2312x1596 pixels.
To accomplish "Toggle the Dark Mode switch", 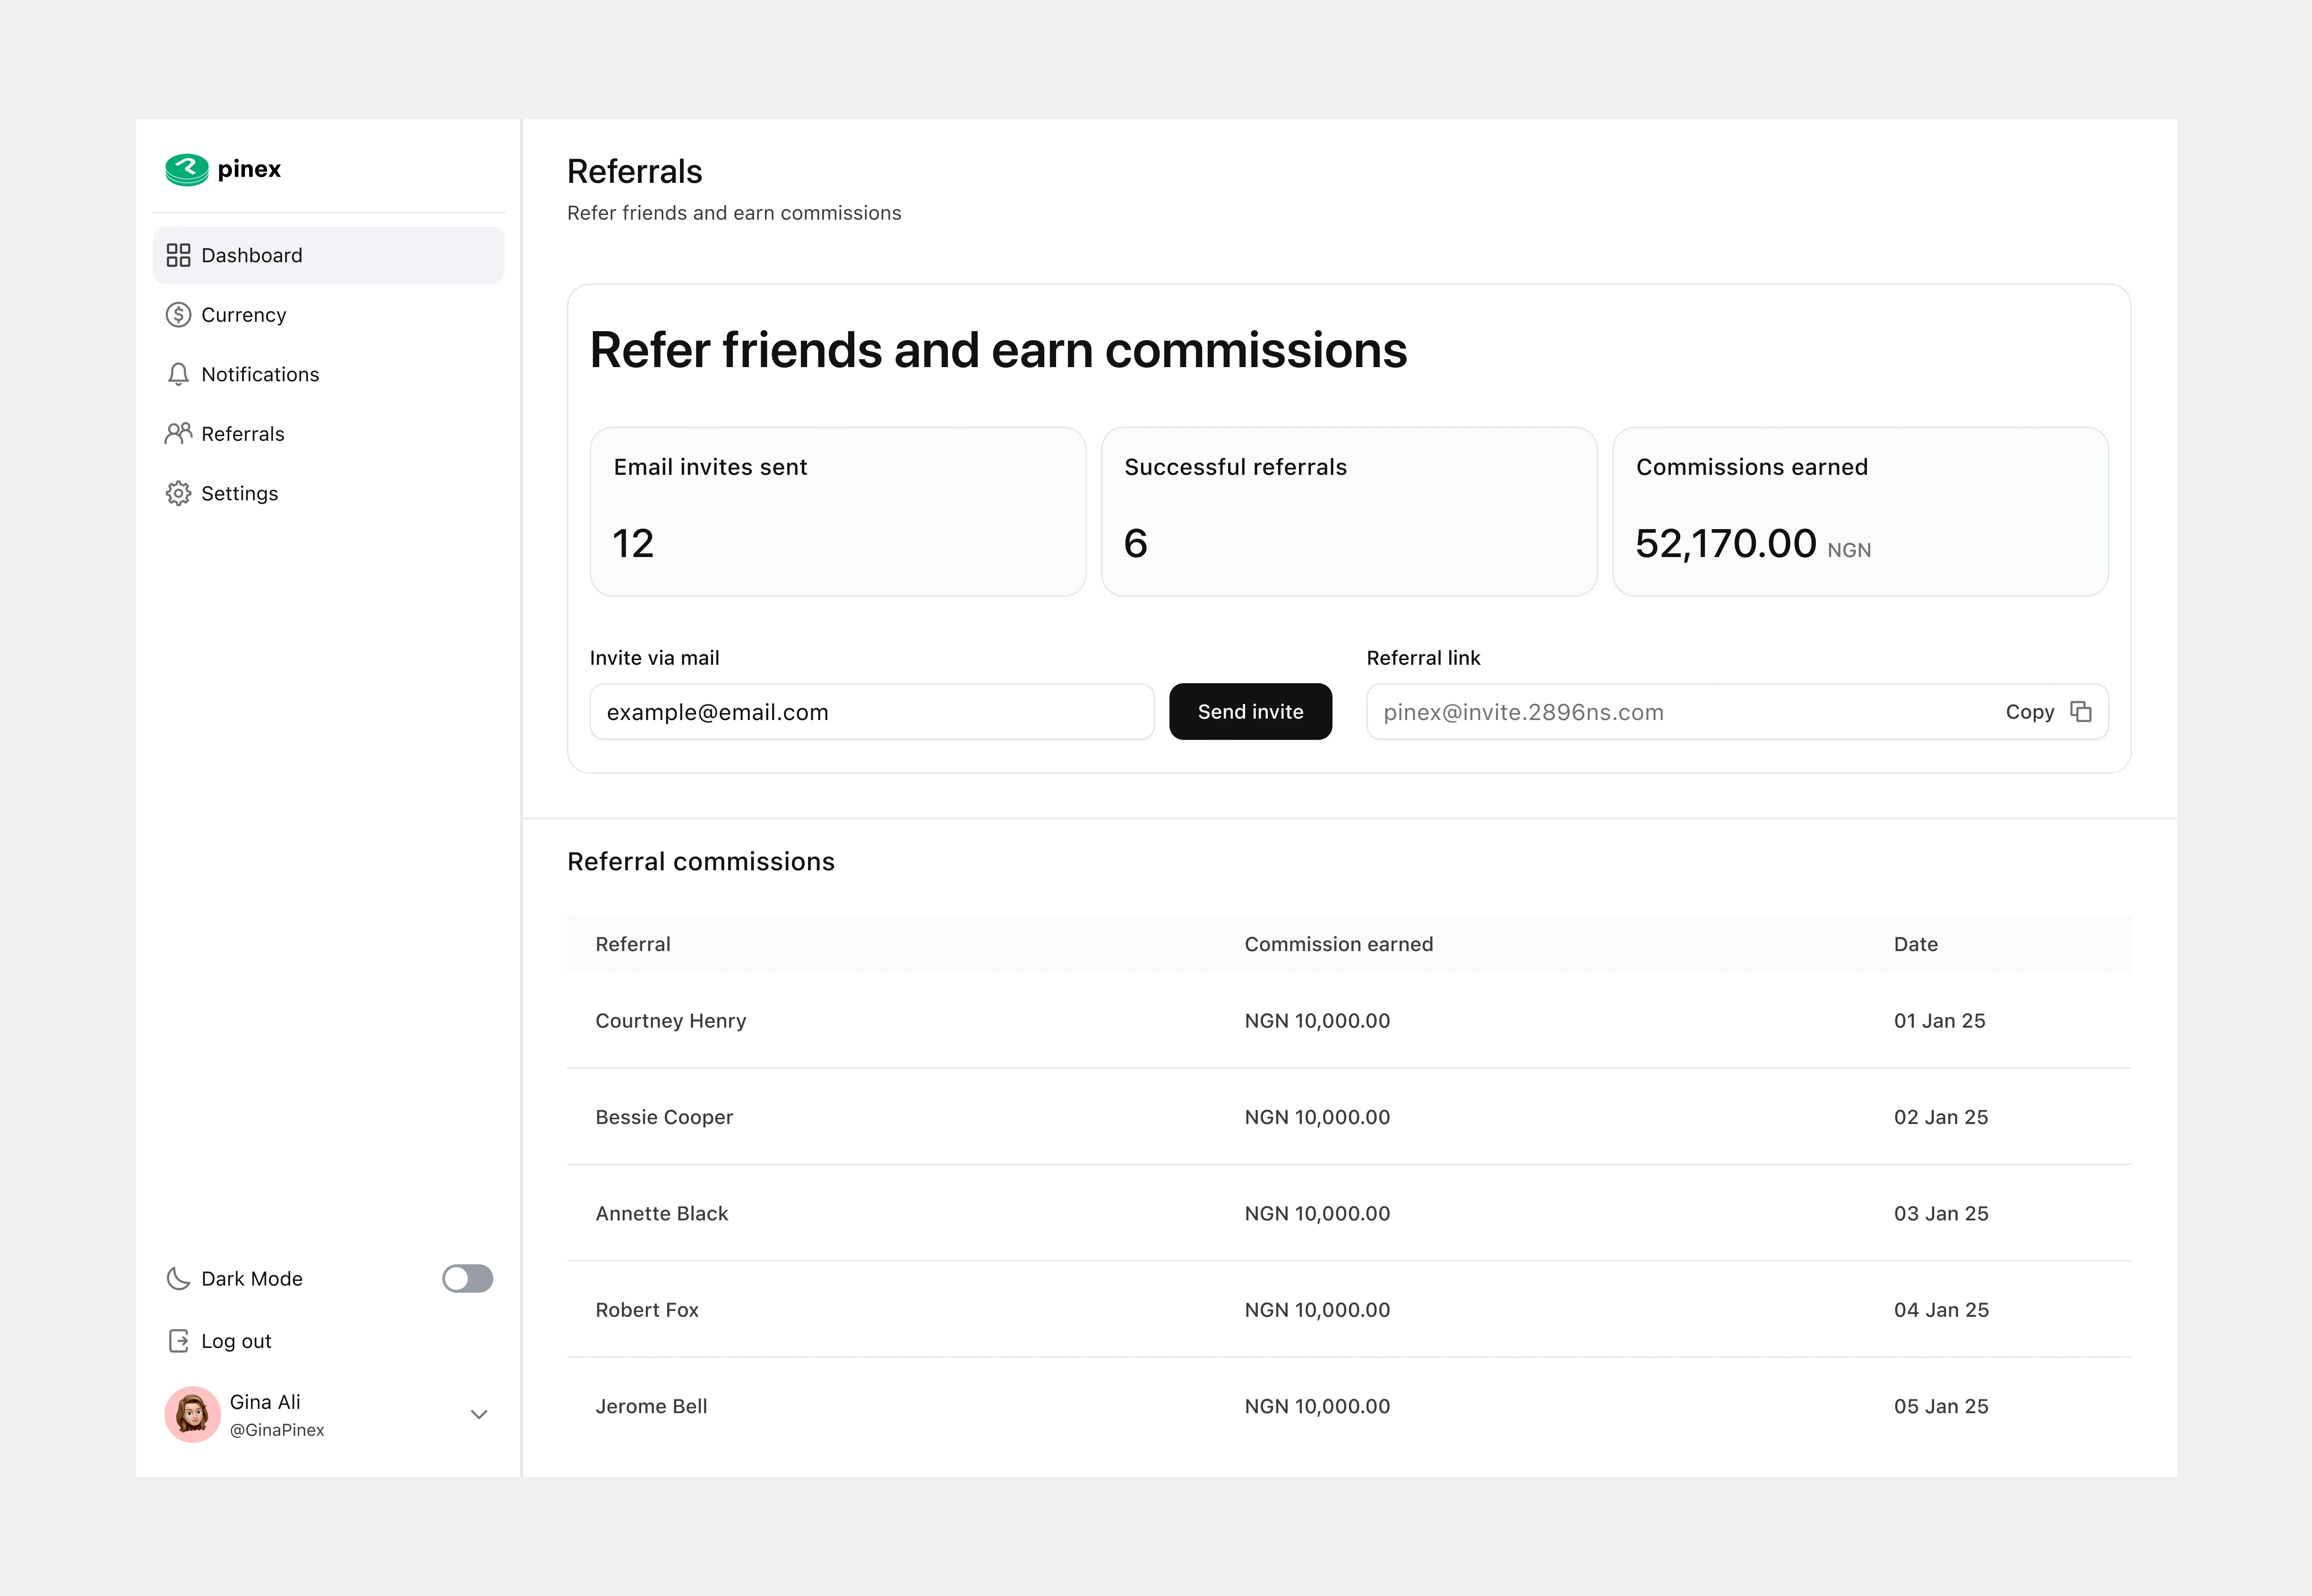I will pyautogui.click(x=467, y=1278).
